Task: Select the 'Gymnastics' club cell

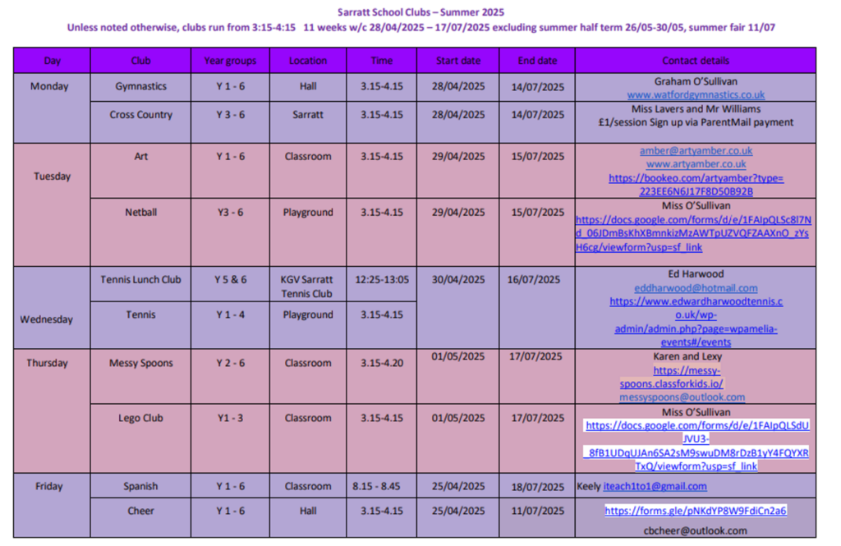Action: [x=141, y=86]
